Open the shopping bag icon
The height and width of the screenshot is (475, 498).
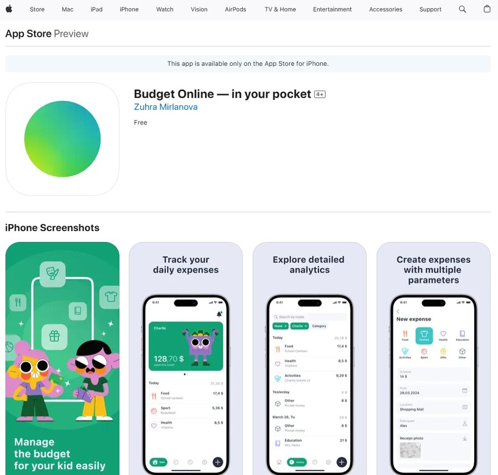click(487, 9)
